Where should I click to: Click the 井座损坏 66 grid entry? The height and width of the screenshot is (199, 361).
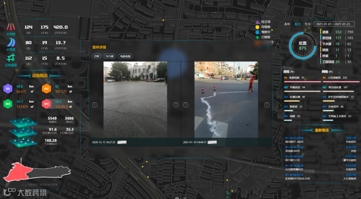(333, 107)
